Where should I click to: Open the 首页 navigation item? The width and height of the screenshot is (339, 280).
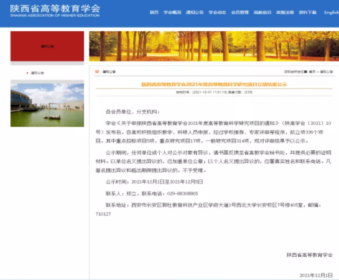(x=154, y=12)
